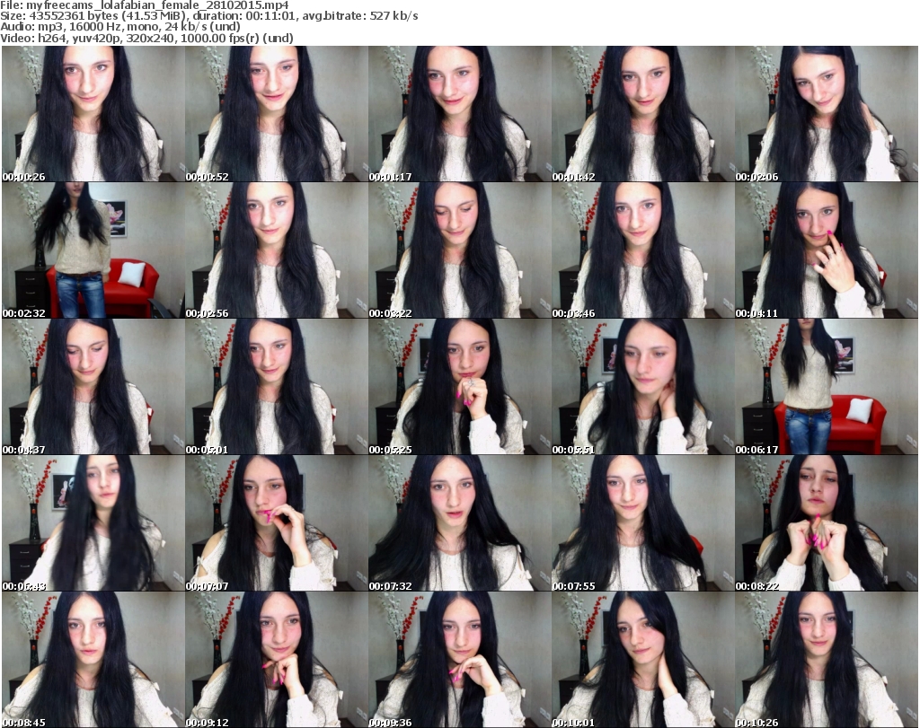920x728 pixels.
Task: Select the frame marked 00:05:51
Action: coord(643,387)
